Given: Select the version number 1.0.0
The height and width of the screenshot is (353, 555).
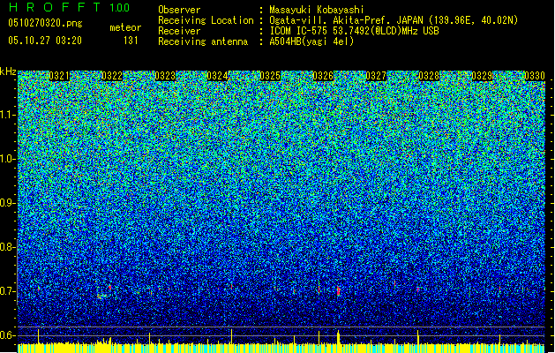Looking at the screenshot, I should (120, 7).
